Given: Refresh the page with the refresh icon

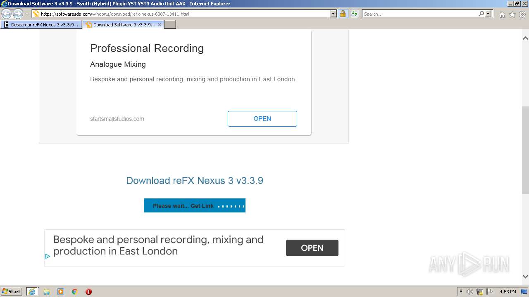Looking at the screenshot, I should [354, 14].
